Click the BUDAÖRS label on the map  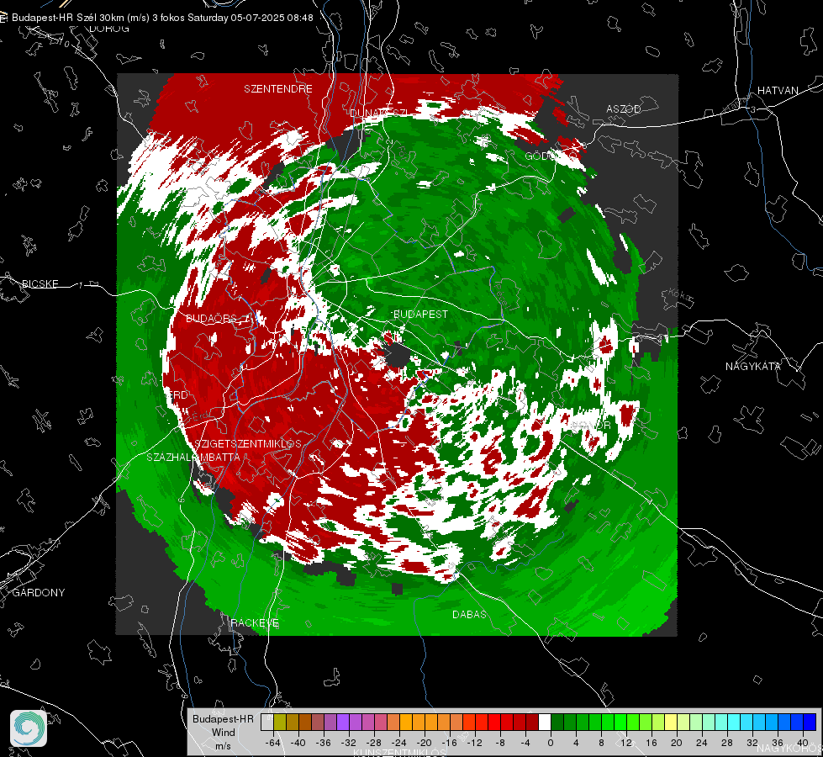[x=211, y=319]
